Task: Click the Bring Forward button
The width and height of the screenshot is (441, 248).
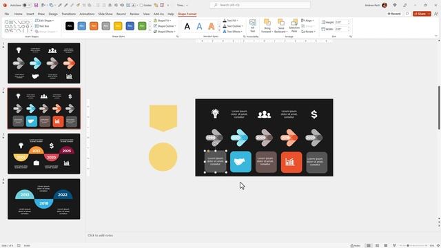Action: (267, 25)
